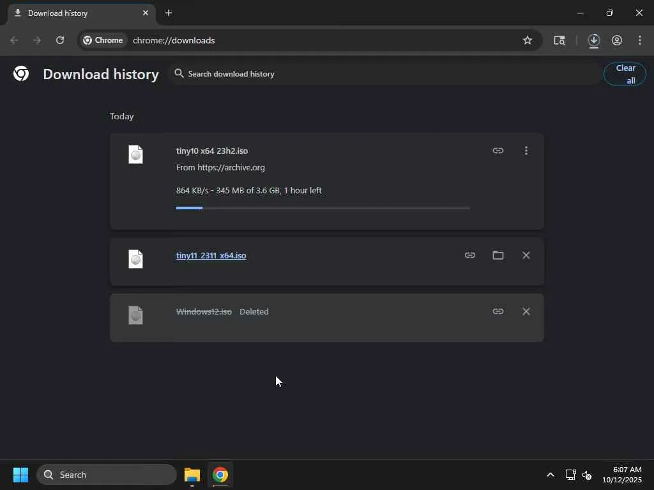Screen dimensions: 654x490
Task: Click the muted volume tray icon
Action: tap(587, 475)
